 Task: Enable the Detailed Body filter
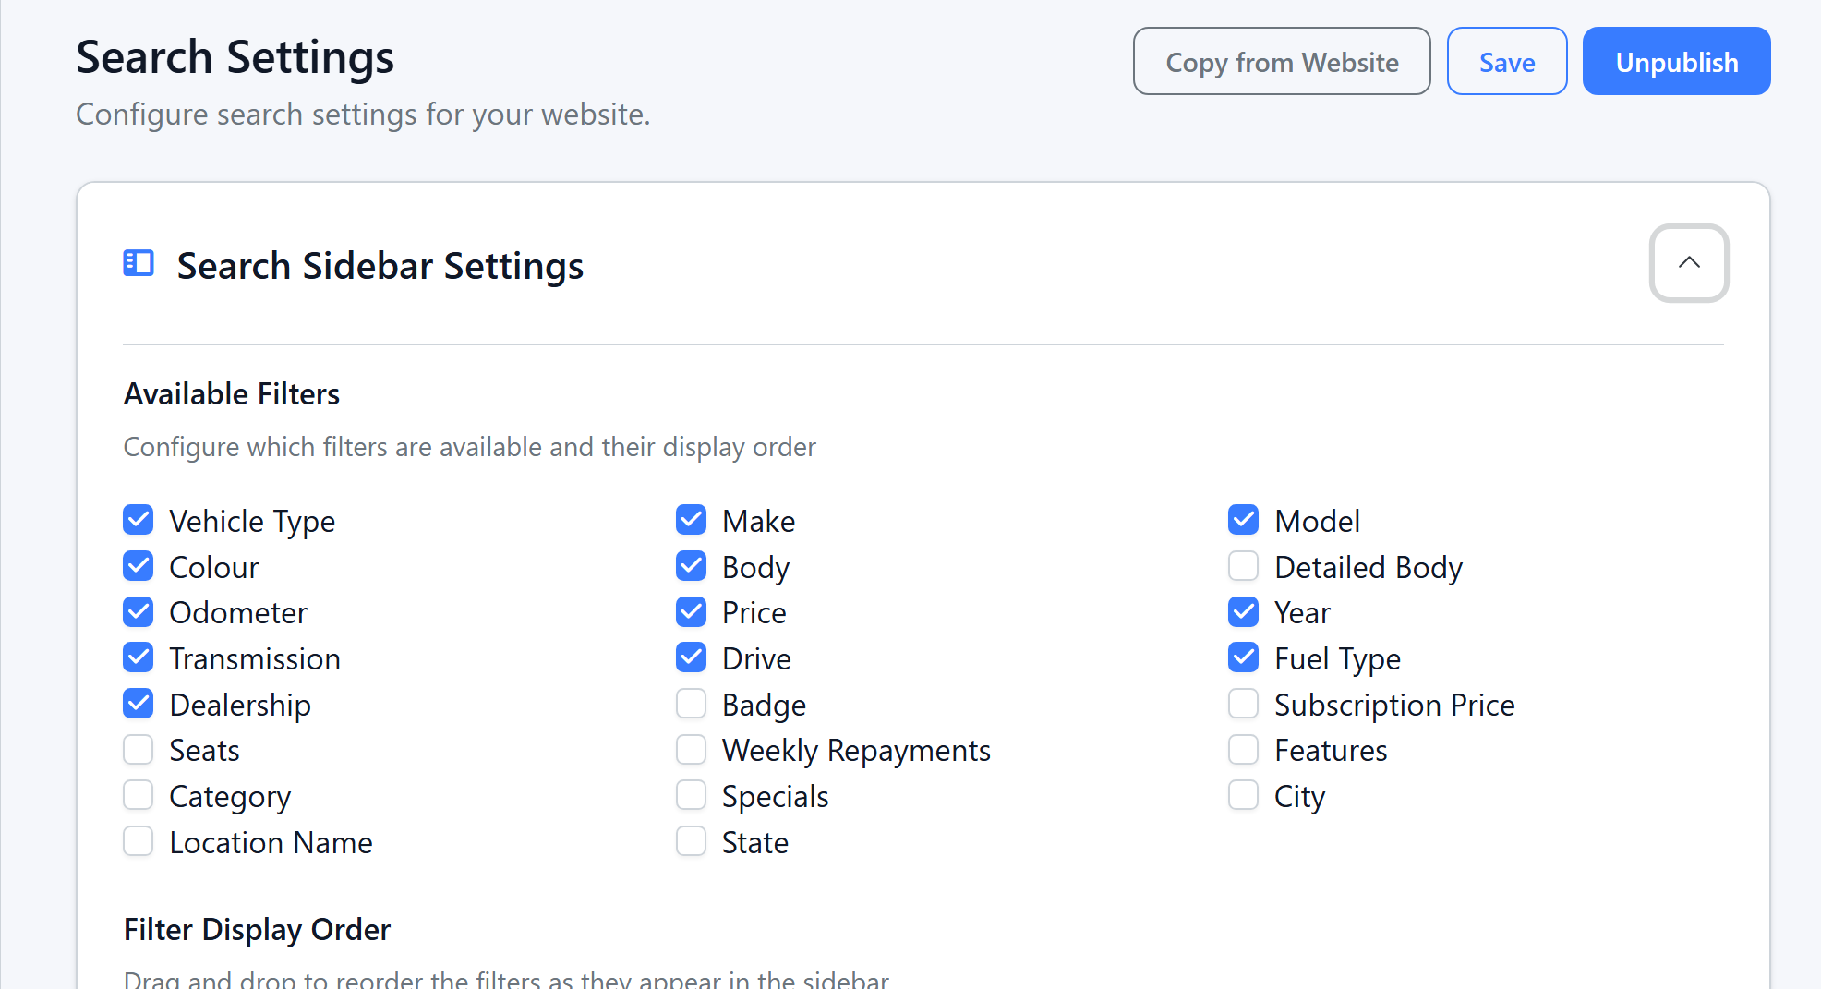(1243, 566)
